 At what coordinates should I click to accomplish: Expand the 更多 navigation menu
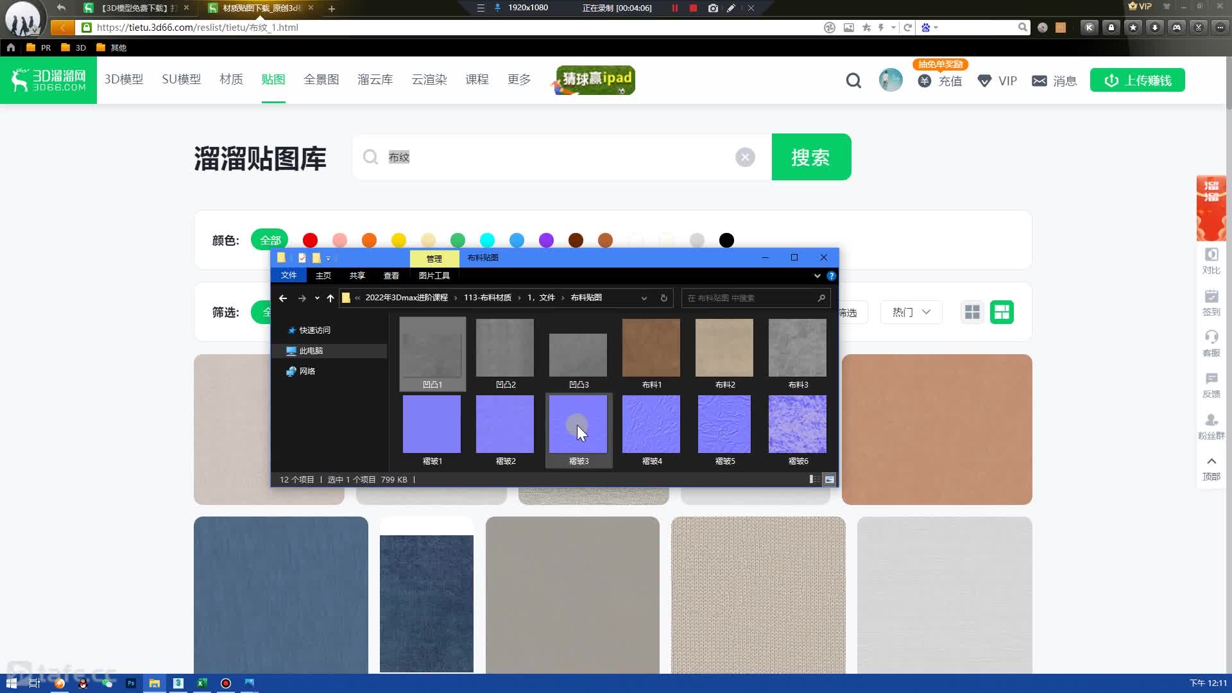click(x=519, y=80)
